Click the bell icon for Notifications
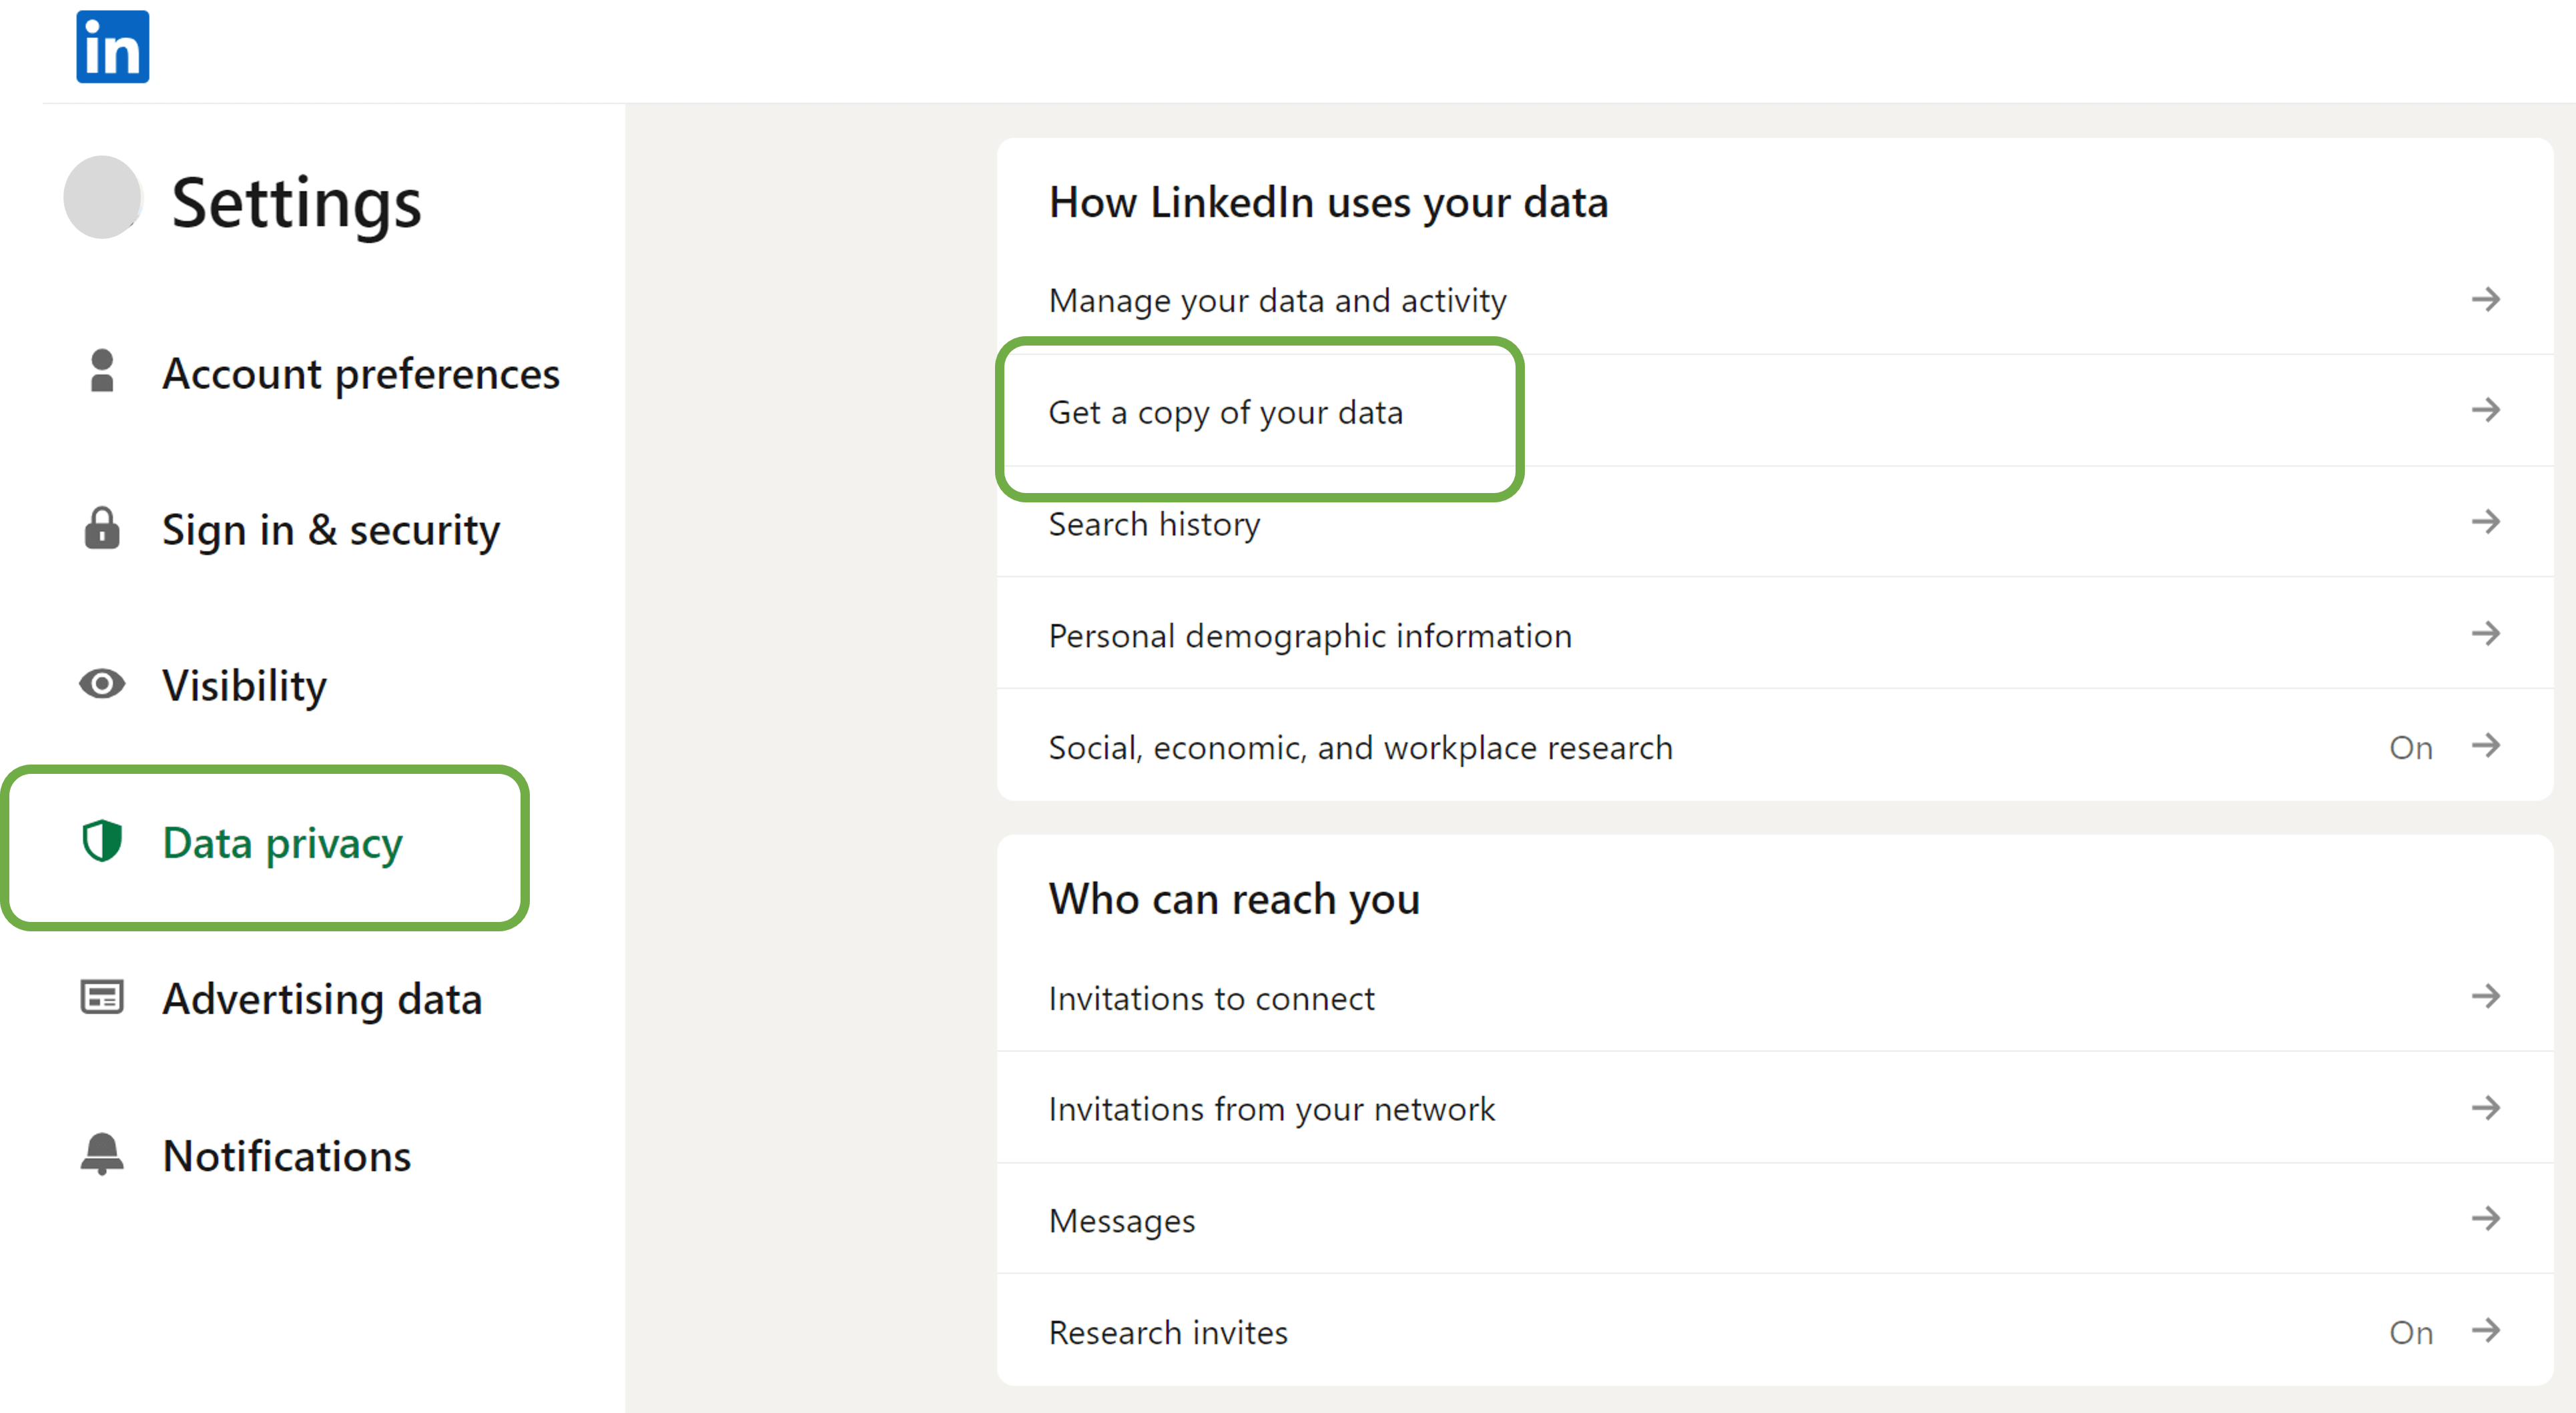This screenshot has height=1413, width=2576. pyautogui.click(x=102, y=1154)
